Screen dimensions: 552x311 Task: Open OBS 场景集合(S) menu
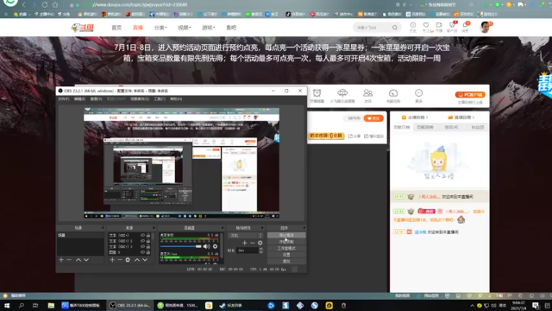point(140,99)
